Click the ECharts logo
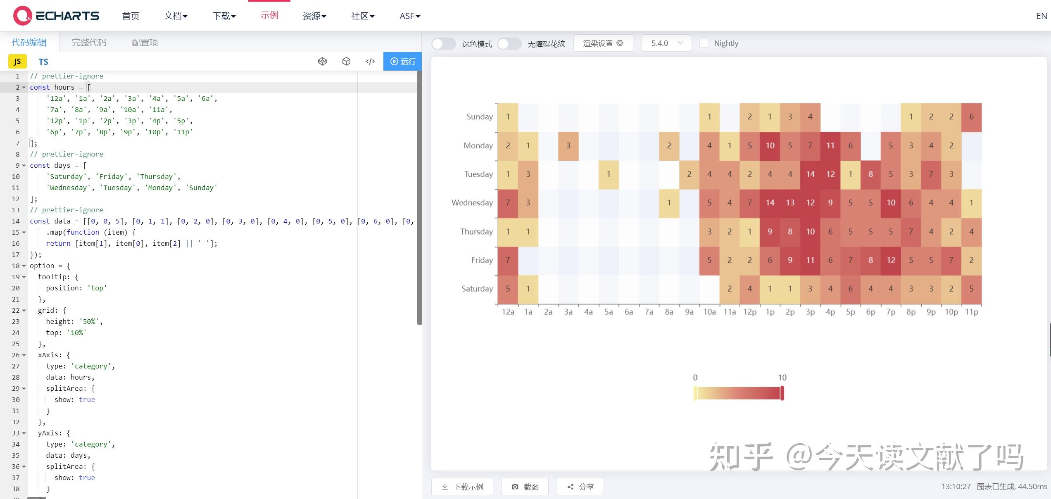 coord(55,15)
